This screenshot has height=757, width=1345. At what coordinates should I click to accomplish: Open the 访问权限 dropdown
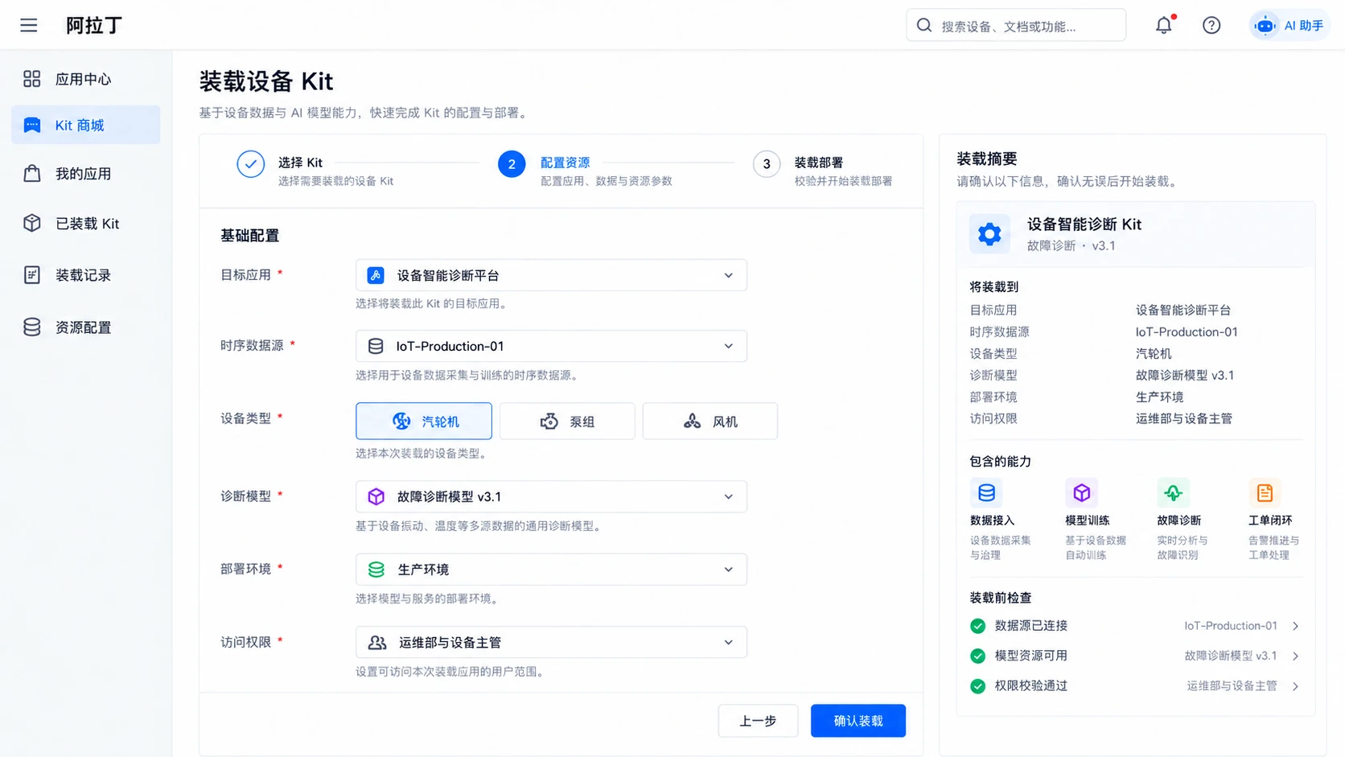click(x=551, y=642)
